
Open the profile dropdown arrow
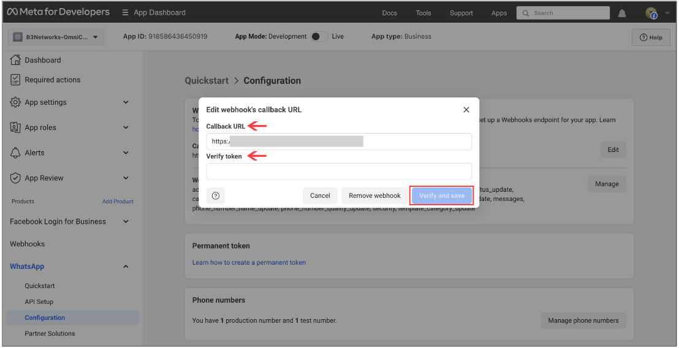(667, 13)
